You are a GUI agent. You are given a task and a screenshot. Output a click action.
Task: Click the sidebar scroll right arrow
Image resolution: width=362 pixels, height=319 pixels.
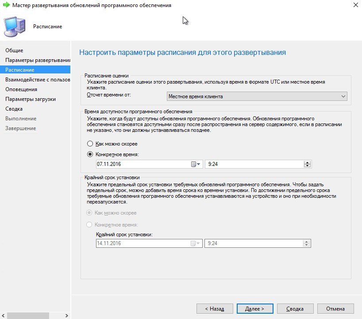click(66, 315)
